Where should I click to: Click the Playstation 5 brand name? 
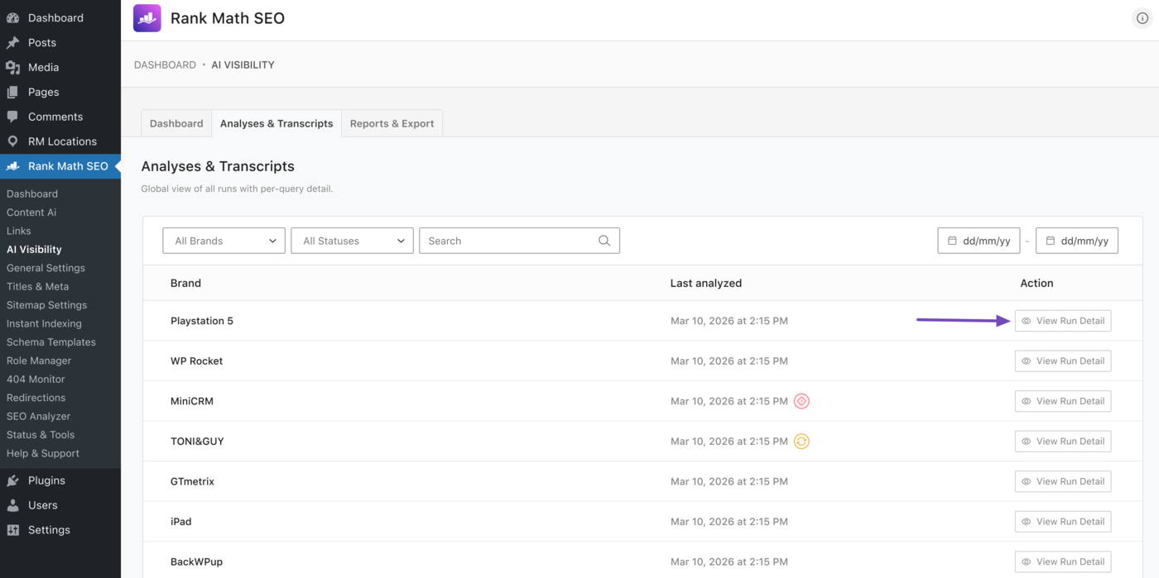click(202, 321)
